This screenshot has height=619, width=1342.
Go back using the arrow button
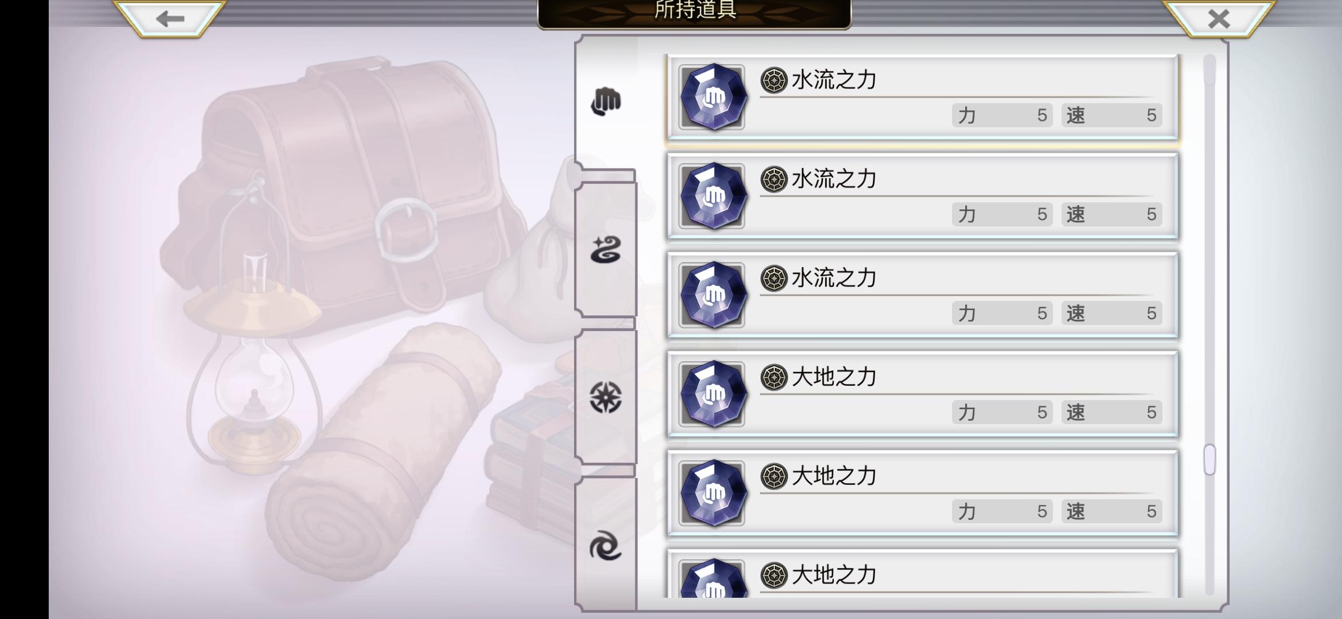click(x=170, y=18)
